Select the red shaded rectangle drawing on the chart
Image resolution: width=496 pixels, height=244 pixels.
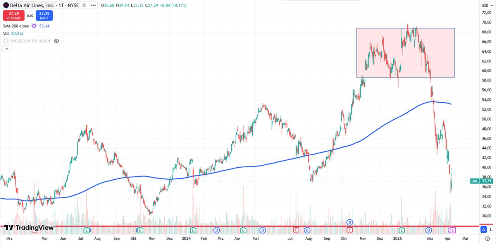(x=405, y=53)
